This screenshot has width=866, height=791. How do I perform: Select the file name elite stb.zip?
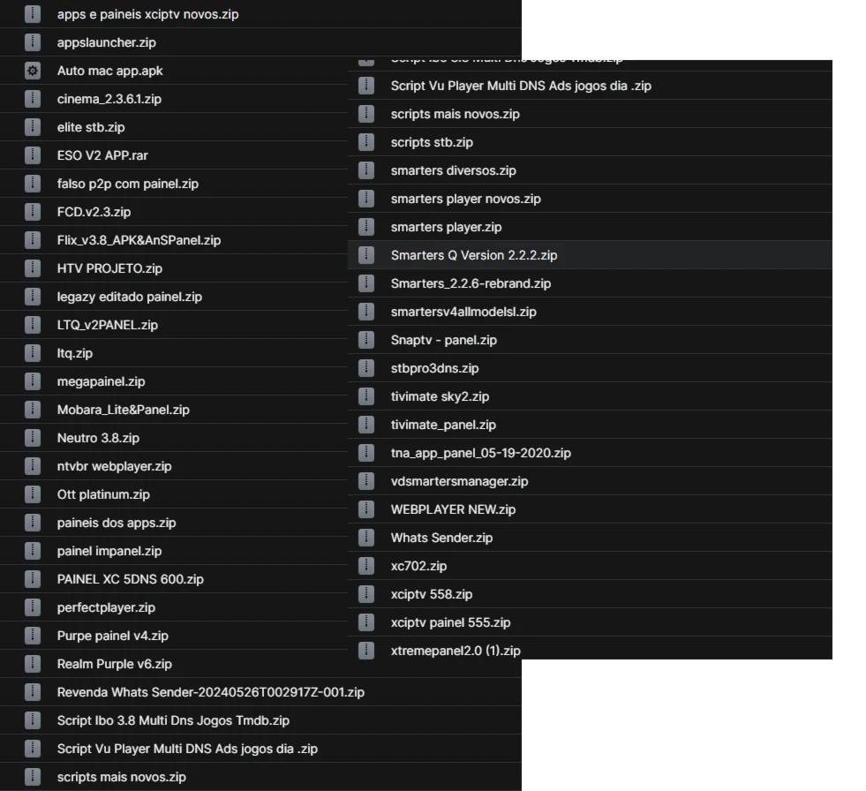click(91, 127)
